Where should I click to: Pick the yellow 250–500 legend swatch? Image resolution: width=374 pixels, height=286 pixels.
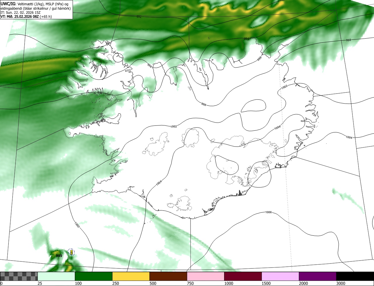tap(131, 276)
